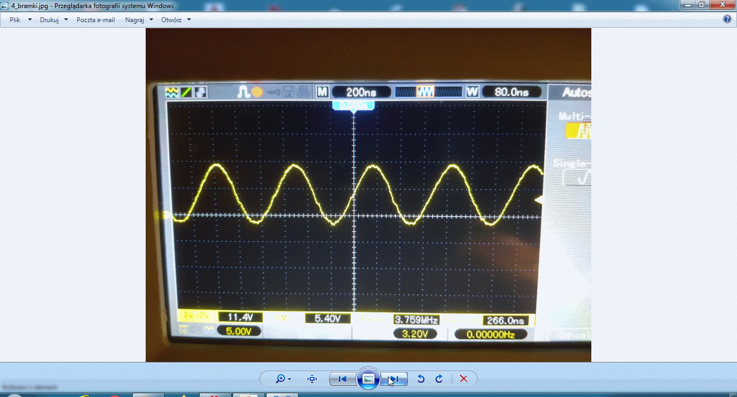Expand the Nagraj dropdown

(x=139, y=19)
